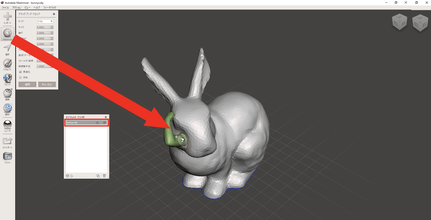
Task: Open the Meshmix tool in the sidebar
Action: 7,33
